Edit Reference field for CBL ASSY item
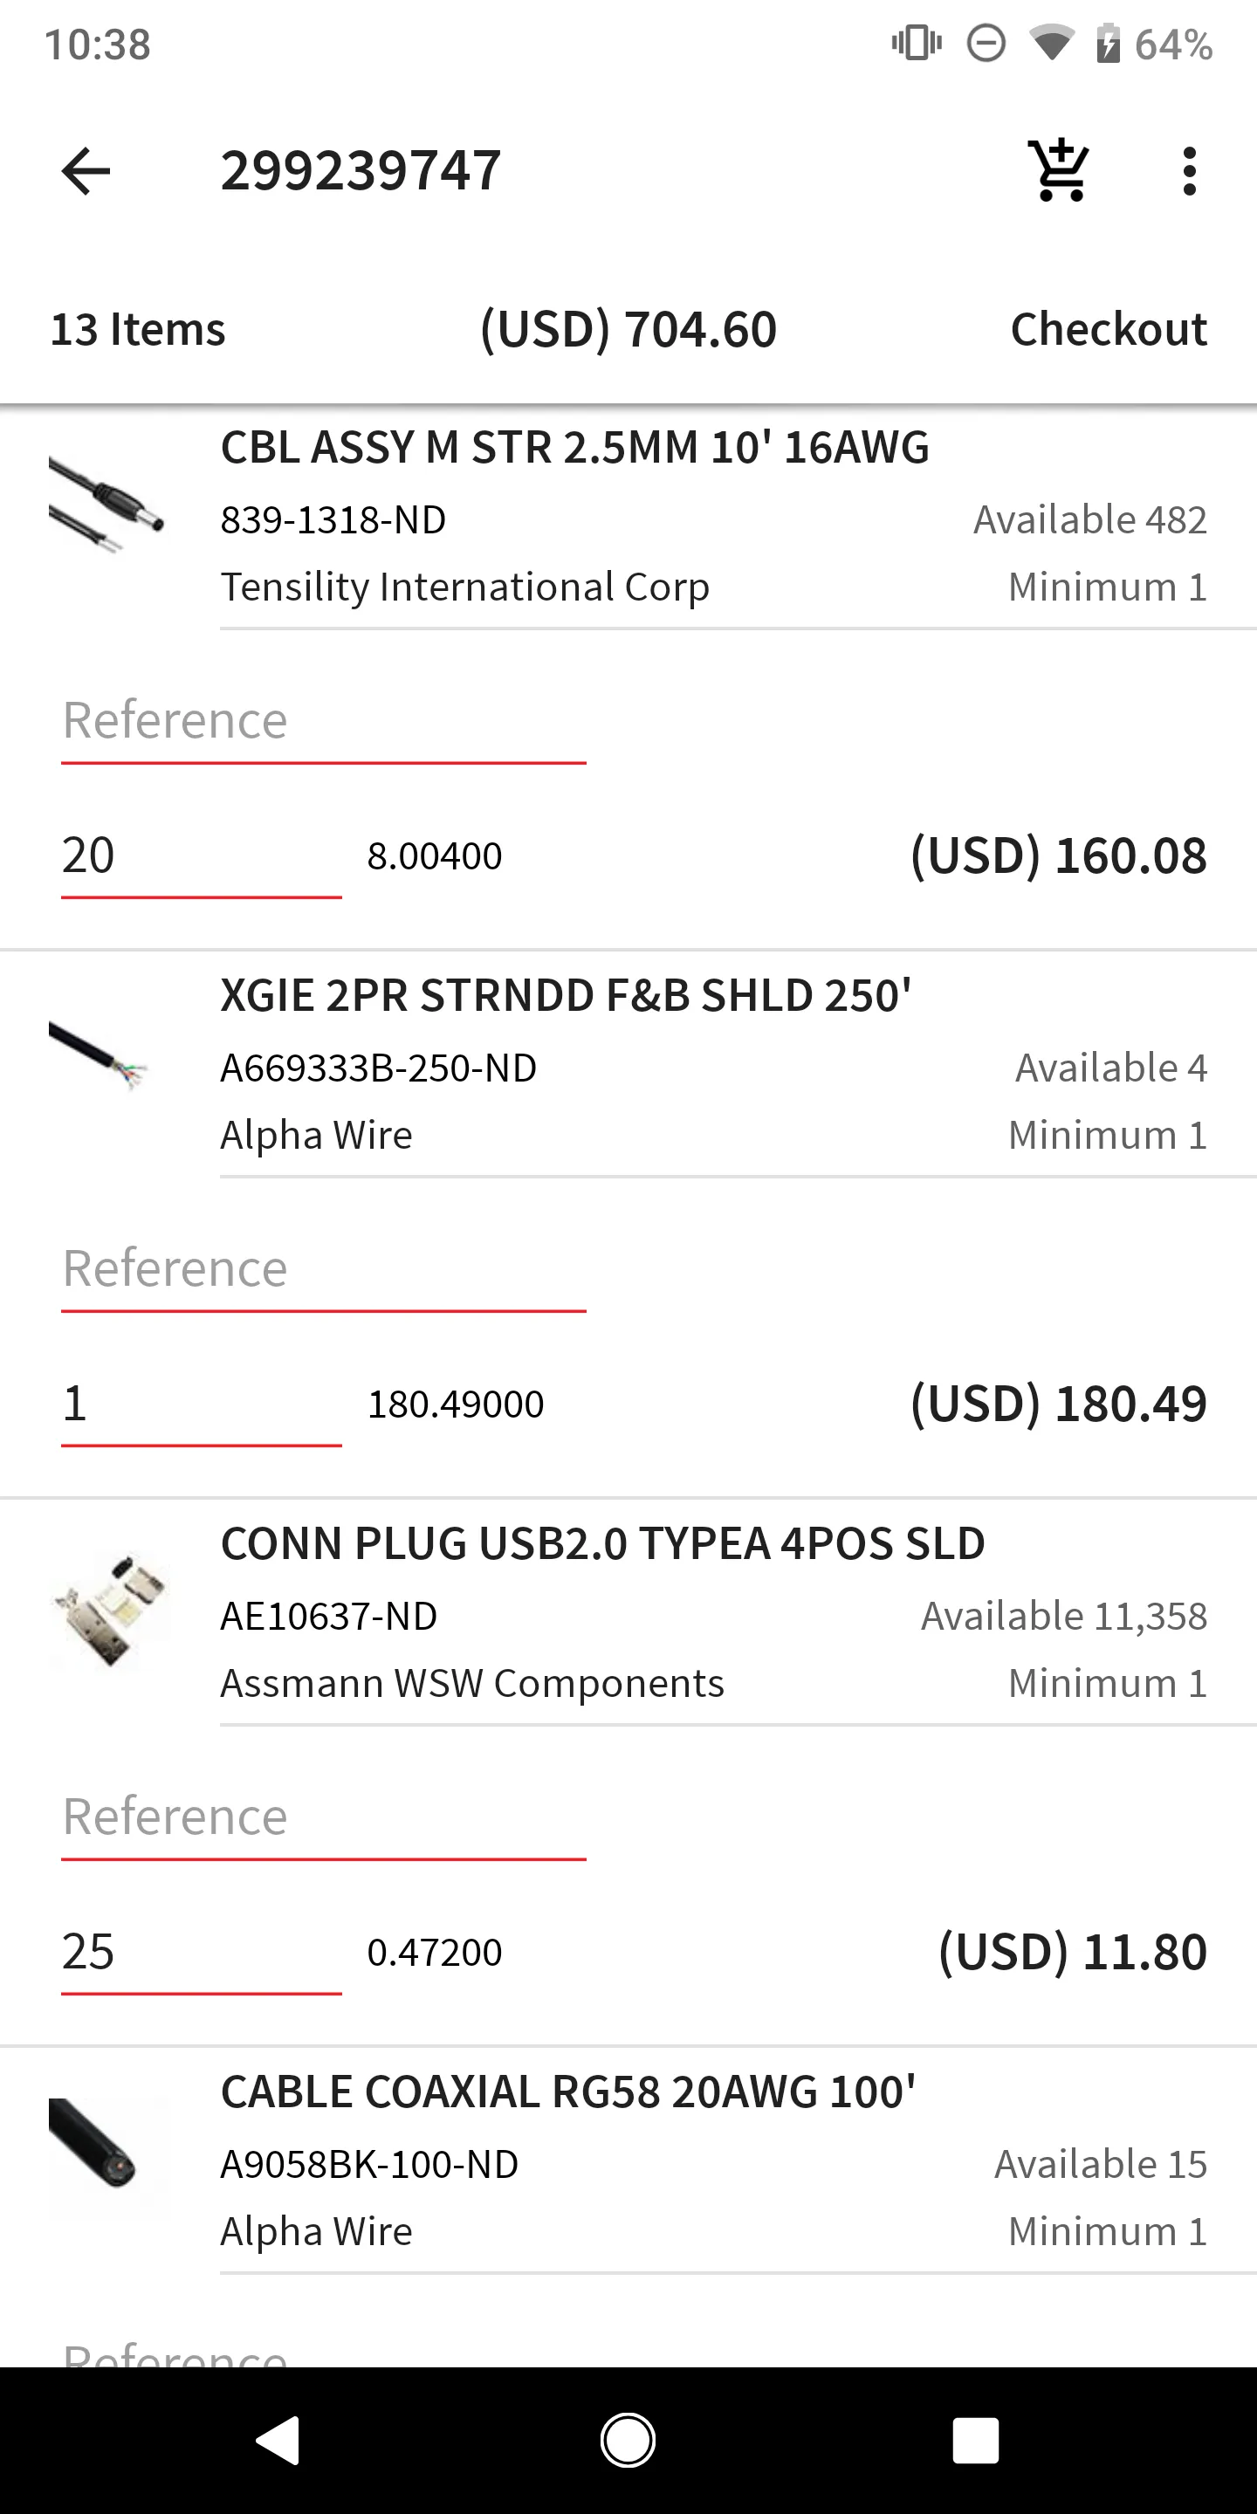 (323, 723)
